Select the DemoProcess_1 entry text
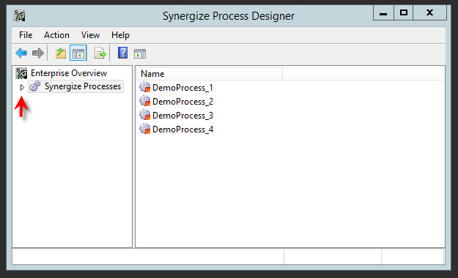 pos(182,88)
